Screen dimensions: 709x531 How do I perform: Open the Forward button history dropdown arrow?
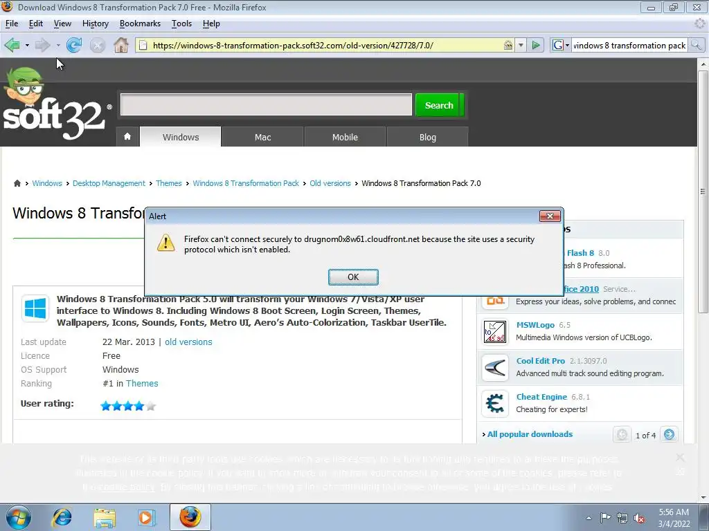(58, 45)
